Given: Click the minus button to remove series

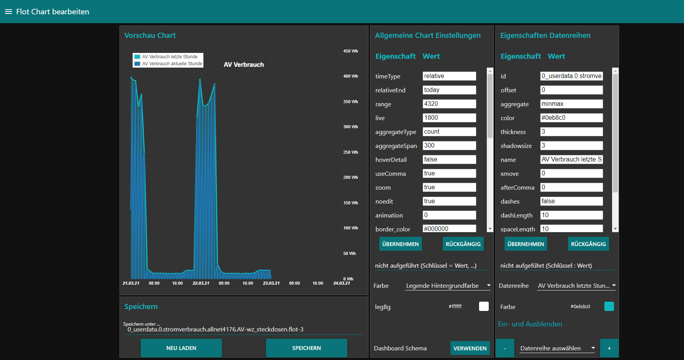Looking at the screenshot, I should point(505,348).
